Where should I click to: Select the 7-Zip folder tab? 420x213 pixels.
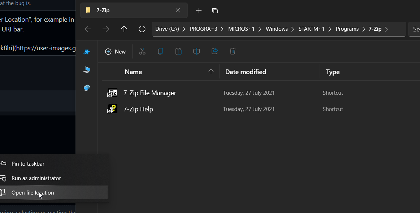(x=134, y=10)
